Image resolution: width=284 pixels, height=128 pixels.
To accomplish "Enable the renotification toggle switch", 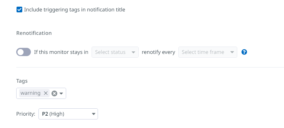I will (x=24, y=52).
